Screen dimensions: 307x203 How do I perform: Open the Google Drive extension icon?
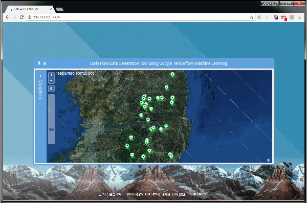click(x=259, y=17)
